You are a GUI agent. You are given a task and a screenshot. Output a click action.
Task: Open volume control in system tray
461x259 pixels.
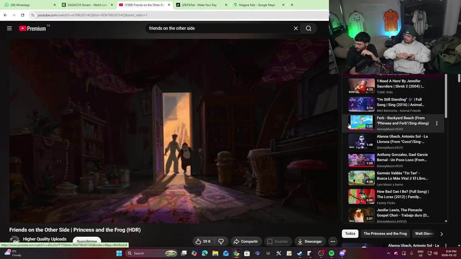(x=435, y=253)
